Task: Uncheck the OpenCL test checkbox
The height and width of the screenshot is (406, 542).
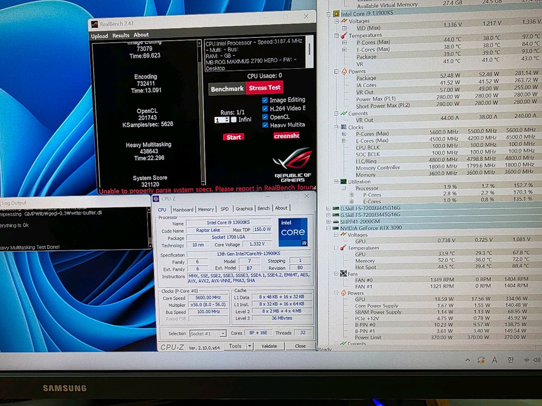Action: pyautogui.click(x=265, y=117)
